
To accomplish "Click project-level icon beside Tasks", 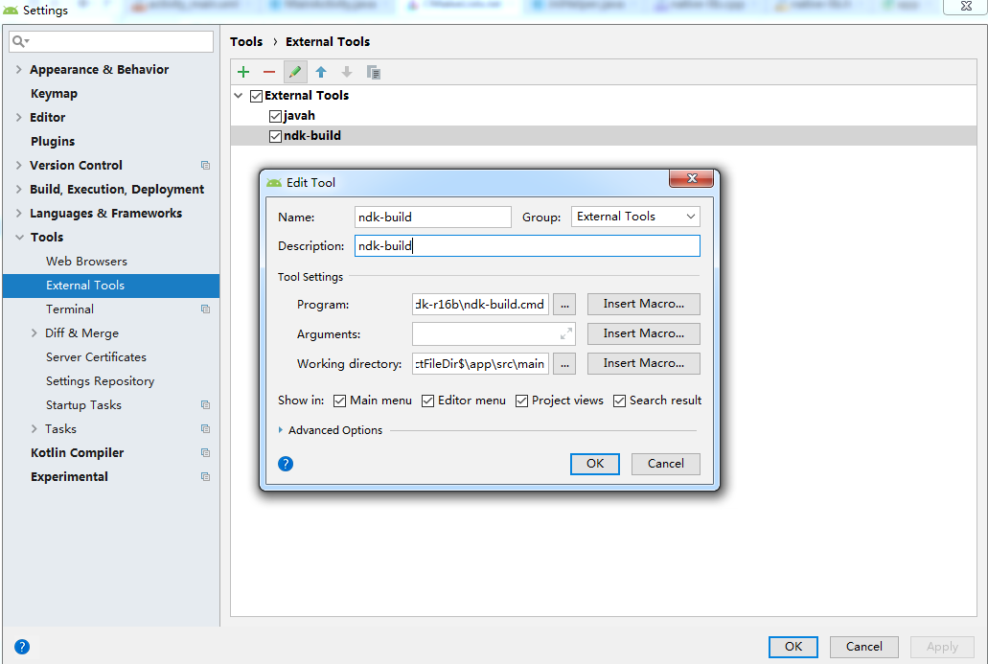I will (x=205, y=428).
